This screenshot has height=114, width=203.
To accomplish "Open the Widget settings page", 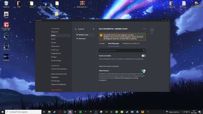I will 60,57.
